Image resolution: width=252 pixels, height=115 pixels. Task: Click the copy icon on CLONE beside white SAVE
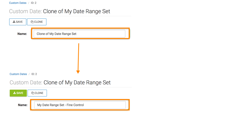pyautogui.click(x=32, y=22)
